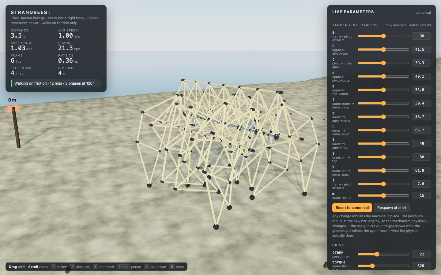Edit the 'c' value field showing 39.3
This screenshot has height=275, width=441.
(421, 63)
